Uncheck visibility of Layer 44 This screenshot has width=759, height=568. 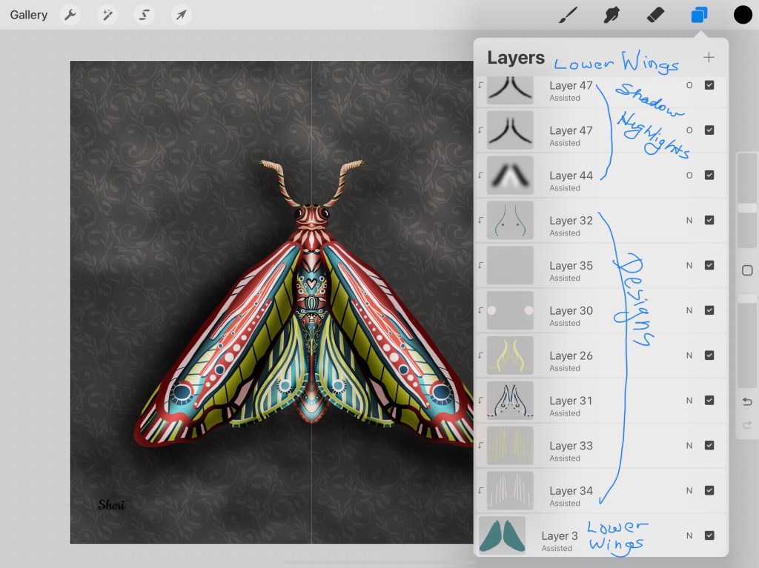click(709, 175)
